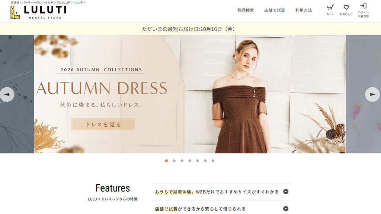Click the login/register icon (ログイン 会員登録)
The height and width of the screenshot is (214, 381).
tap(363, 10)
